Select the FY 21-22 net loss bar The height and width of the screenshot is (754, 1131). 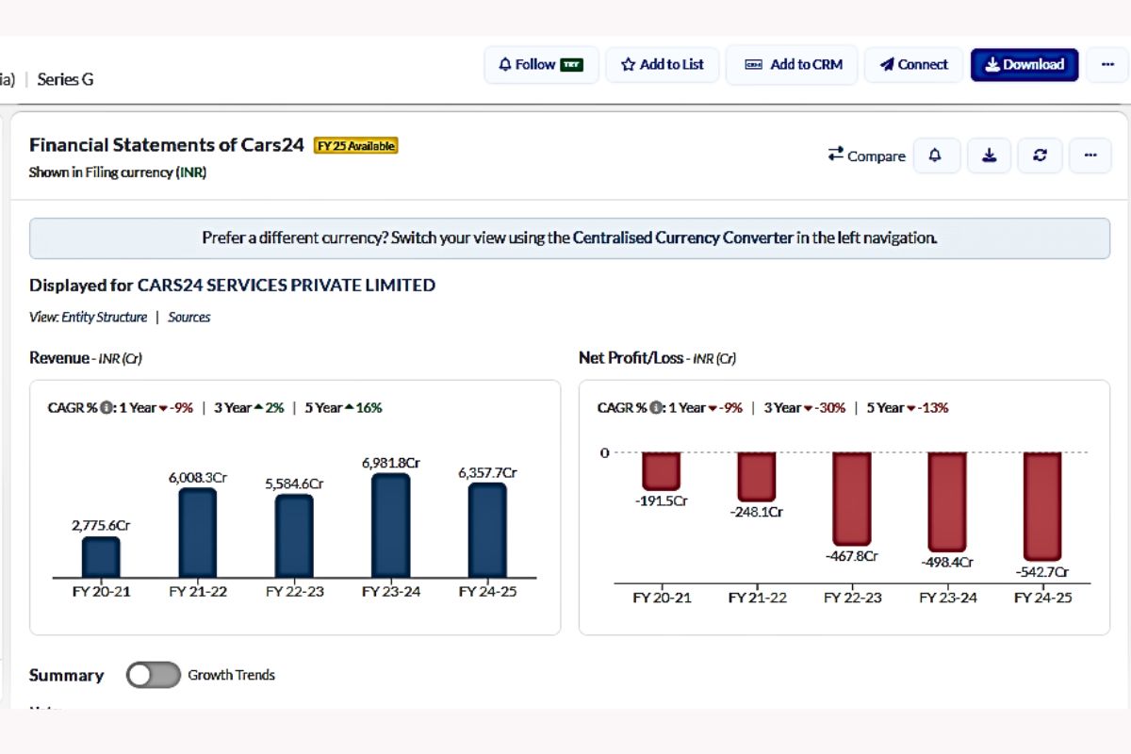pyautogui.click(x=757, y=477)
